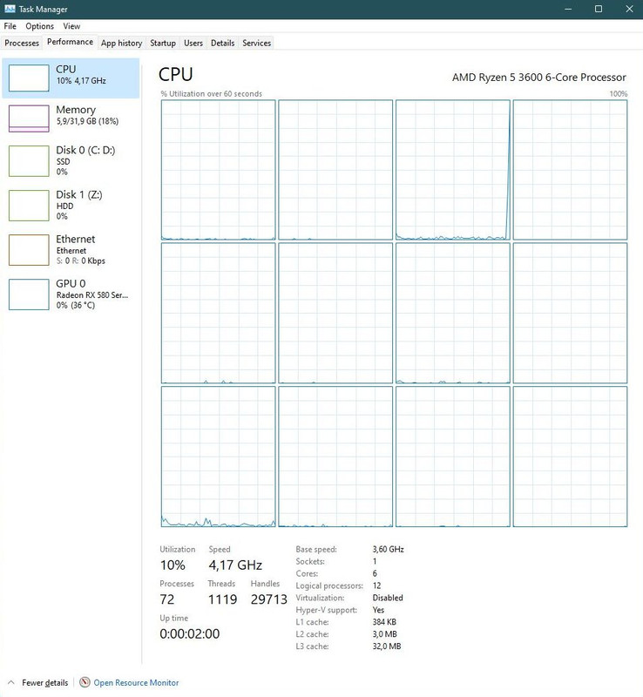Switch to the Processes tab

click(x=22, y=43)
